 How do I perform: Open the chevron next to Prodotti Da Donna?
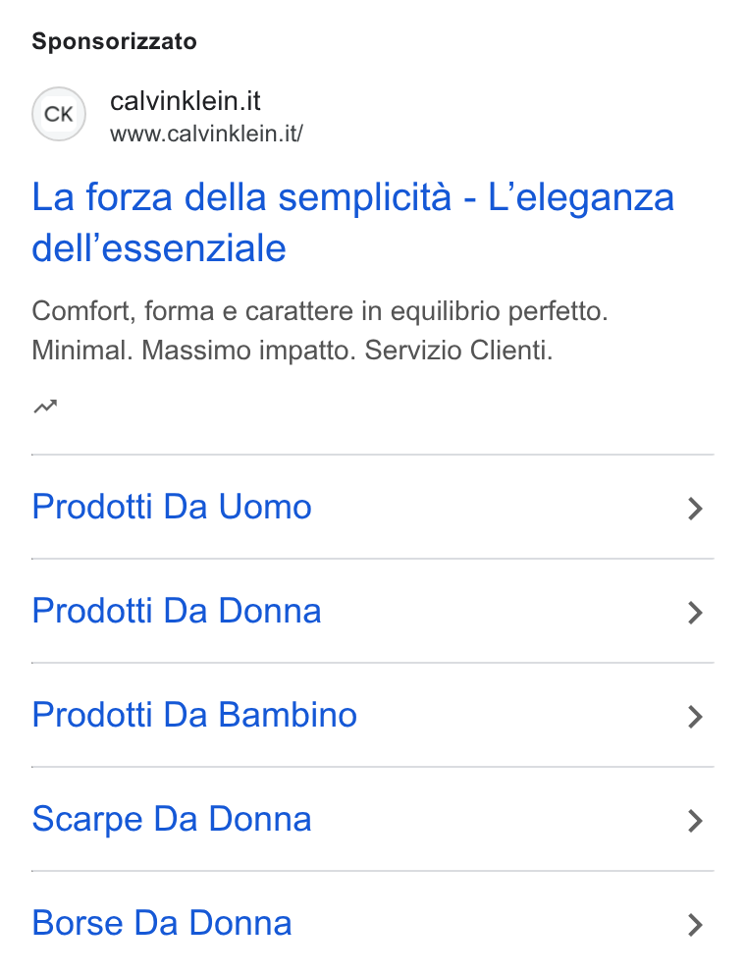[x=695, y=613]
